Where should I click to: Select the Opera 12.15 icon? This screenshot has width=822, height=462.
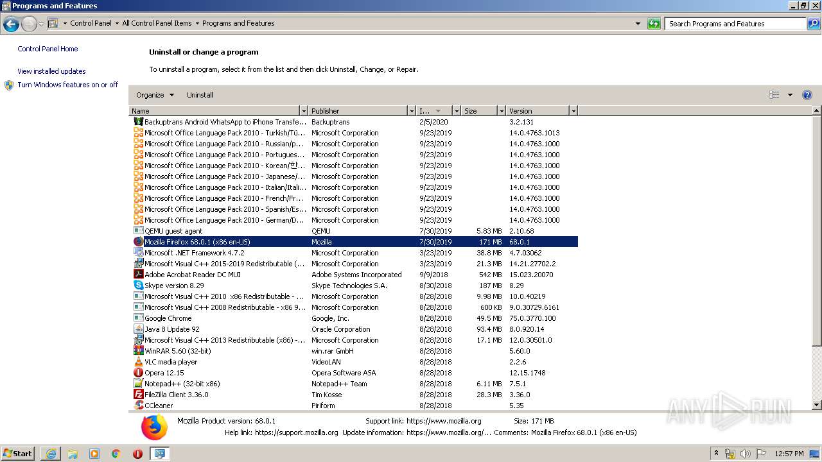(x=138, y=373)
